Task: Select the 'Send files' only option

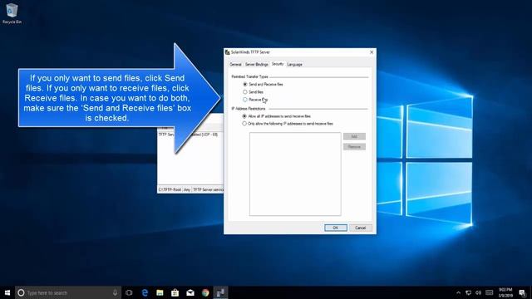Action: 245,92
